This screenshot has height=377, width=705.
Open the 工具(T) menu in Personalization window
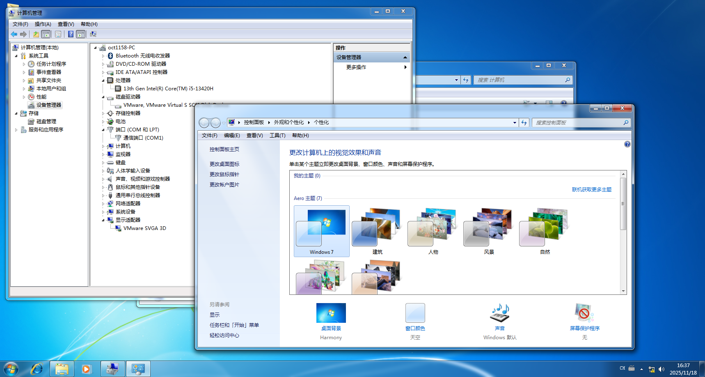point(277,136)
